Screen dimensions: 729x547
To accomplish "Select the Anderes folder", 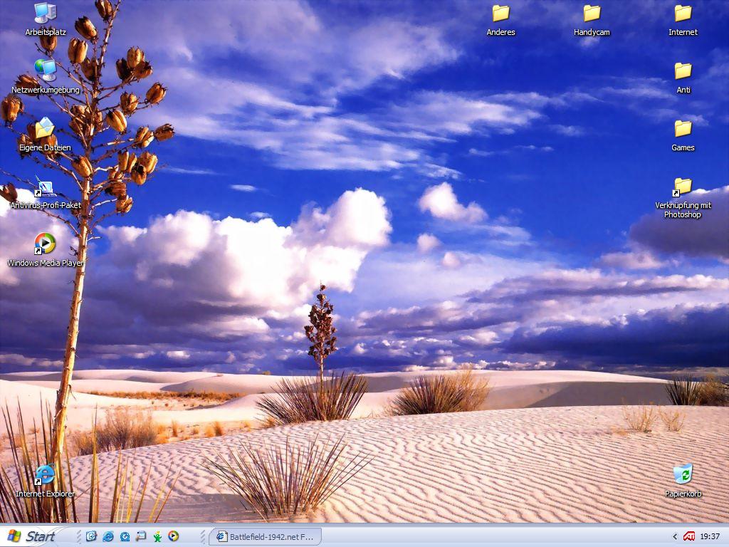I will point(500,19).
